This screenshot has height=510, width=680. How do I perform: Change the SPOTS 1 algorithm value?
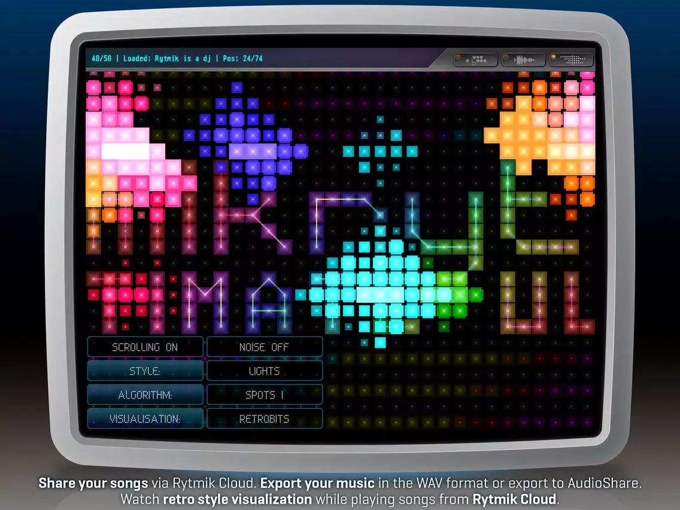(265, 394)
